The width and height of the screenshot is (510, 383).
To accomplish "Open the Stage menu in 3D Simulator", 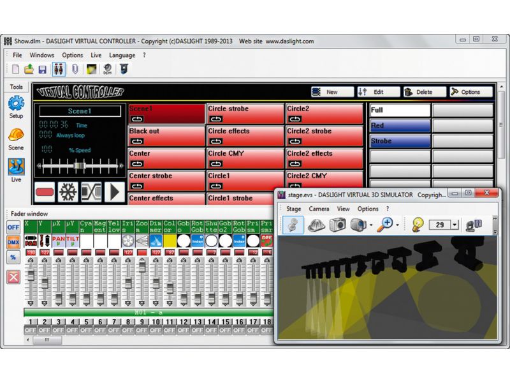I will point(293,209).
